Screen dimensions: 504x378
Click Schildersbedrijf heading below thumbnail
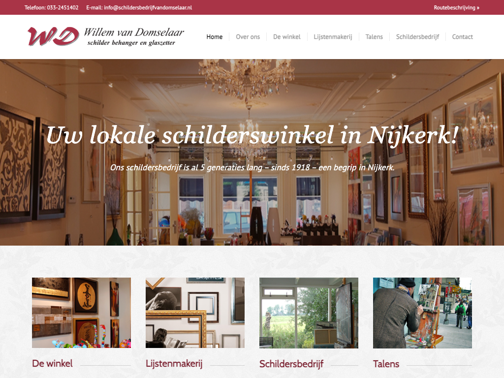[x=291, y=364]
